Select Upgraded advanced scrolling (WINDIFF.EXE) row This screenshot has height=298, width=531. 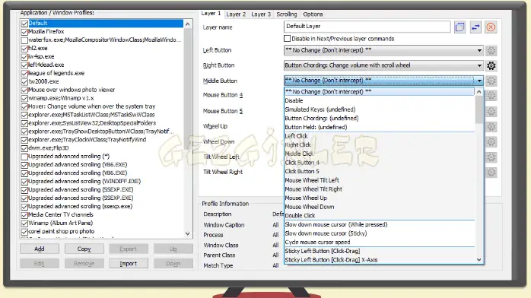pyautogui.click(x=102, y=181)
